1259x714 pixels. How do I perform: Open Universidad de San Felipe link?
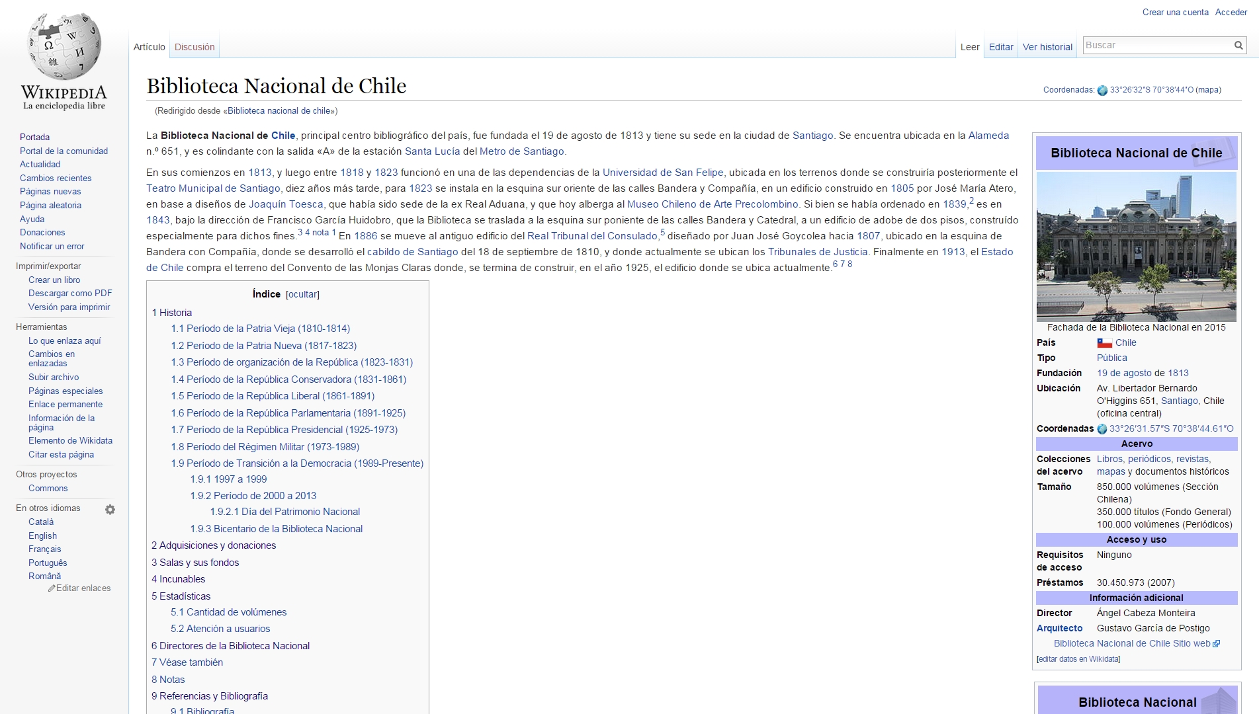[663, 173]
